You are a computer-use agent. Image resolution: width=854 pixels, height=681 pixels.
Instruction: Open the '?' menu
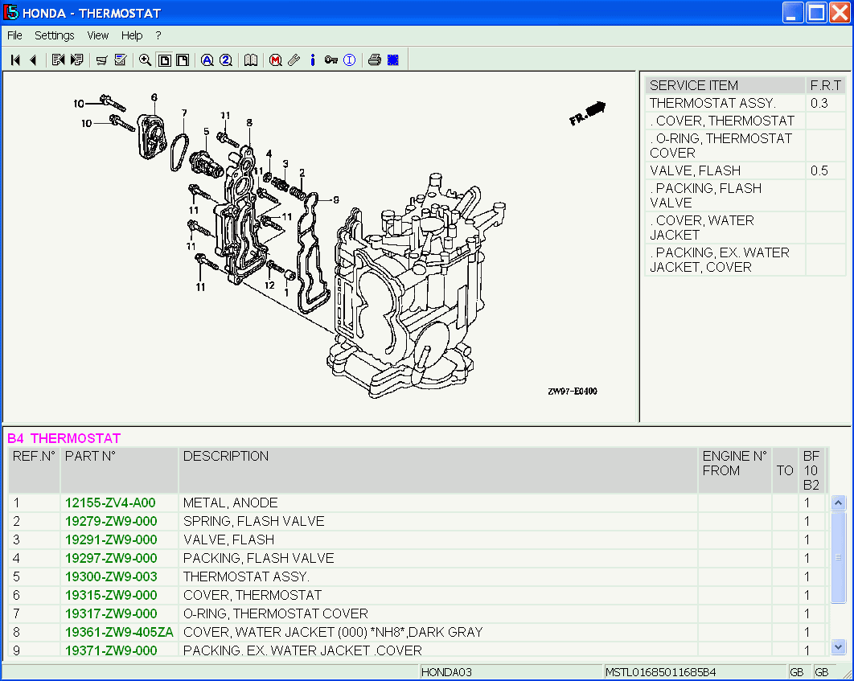pyautogui.click(x=158, y=35)
